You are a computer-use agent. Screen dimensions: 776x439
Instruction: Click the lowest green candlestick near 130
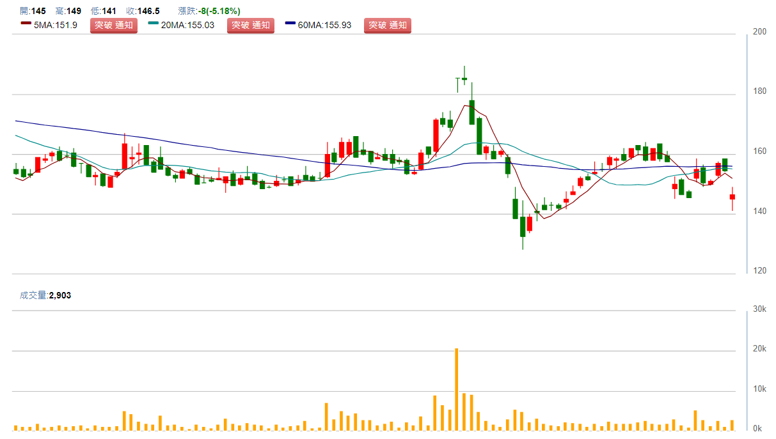523,226
